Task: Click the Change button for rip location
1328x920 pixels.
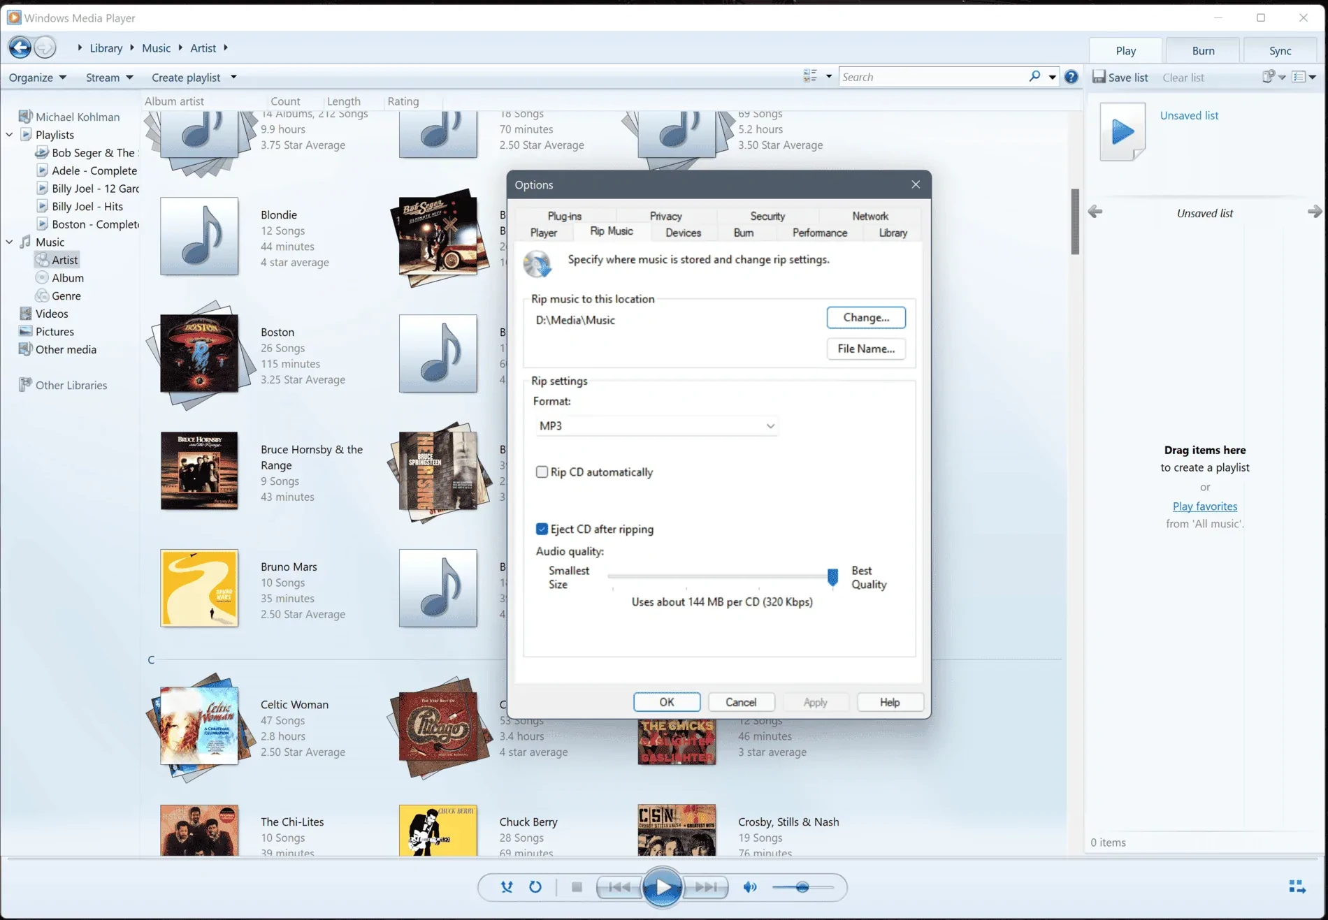Action: click(x=866, y=317)
